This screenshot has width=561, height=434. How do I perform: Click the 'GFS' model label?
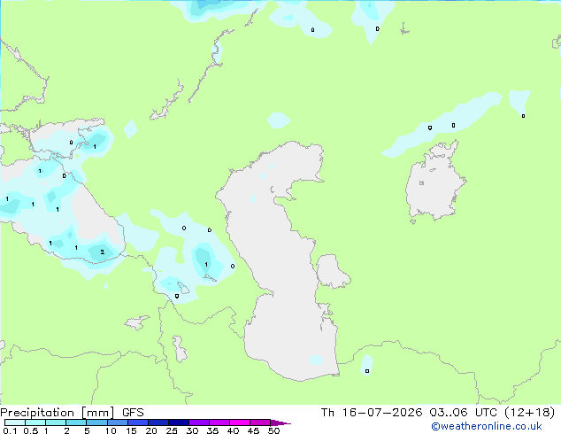[133, 413]
